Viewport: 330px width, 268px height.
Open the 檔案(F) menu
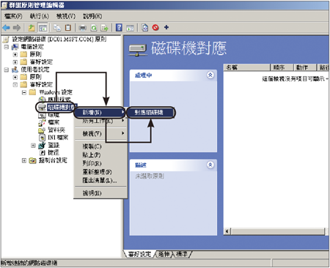13,16
